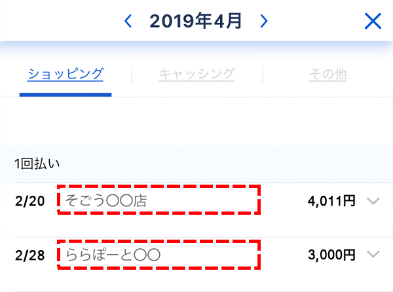Click divider between キャッシング and その他
This screenshot has width=393, height=292.
263,75
